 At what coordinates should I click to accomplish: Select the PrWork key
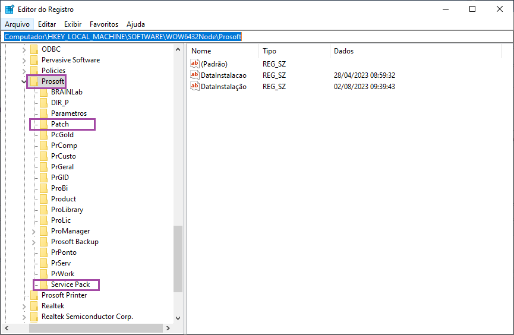[x=63, y=274]
